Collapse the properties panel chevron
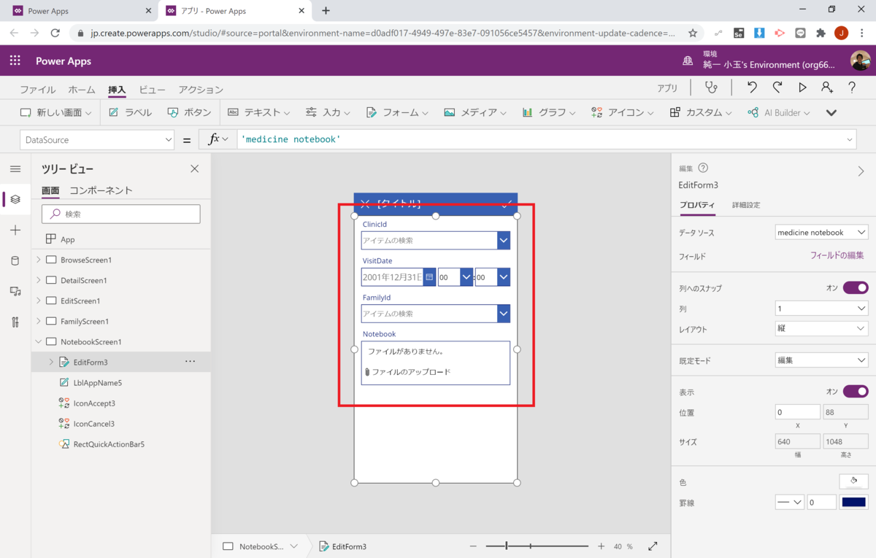 click(861, 171)
